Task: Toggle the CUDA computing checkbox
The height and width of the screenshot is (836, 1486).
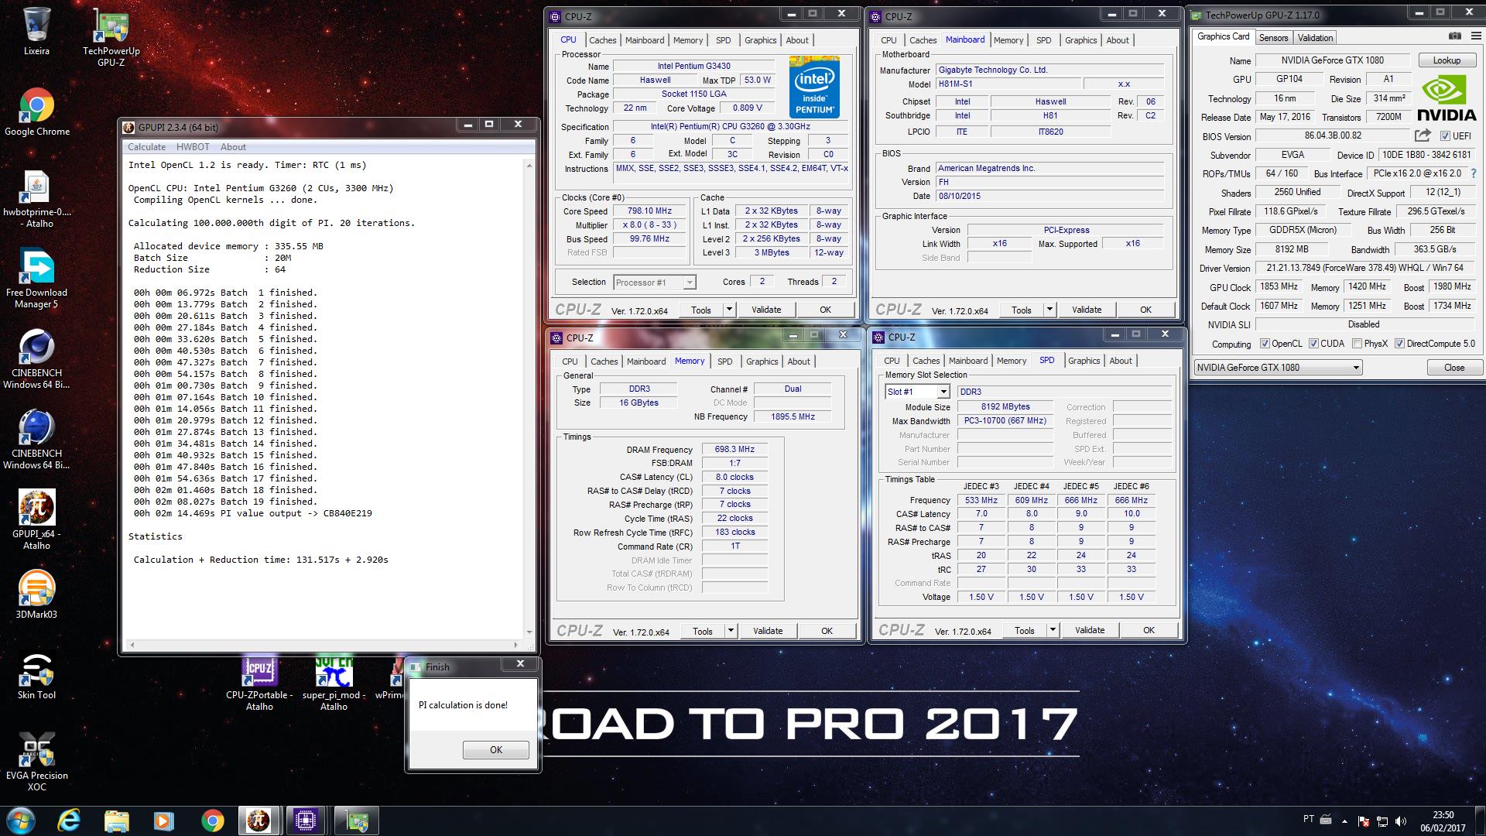Action: pyautogui.click(x=1313, y=344)
